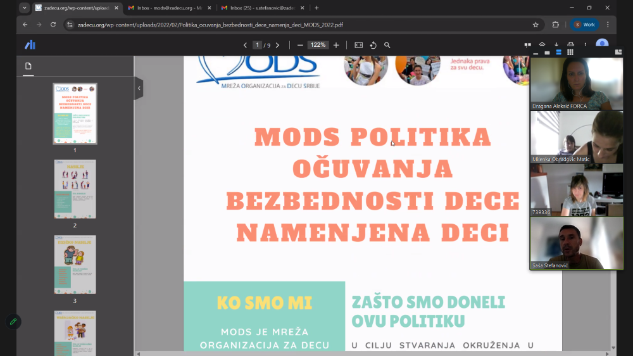Reload the current page
Viewport: 633px width, 356px height.
(x=53, y=25)
